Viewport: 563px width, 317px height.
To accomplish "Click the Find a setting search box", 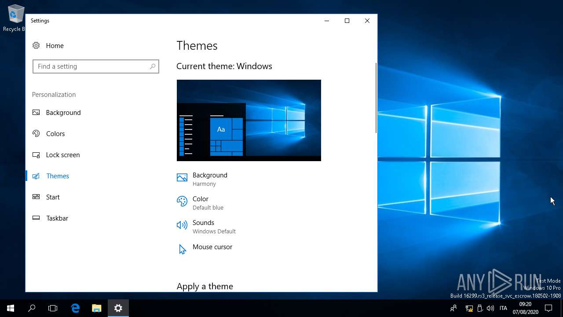I will click(x=95, y=66).
